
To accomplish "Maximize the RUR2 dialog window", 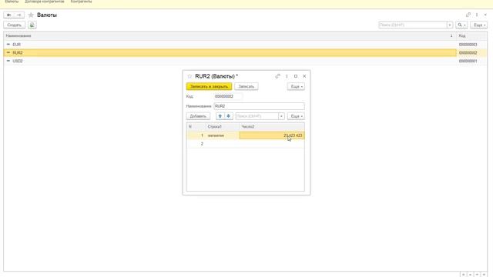I will [296, 76].
